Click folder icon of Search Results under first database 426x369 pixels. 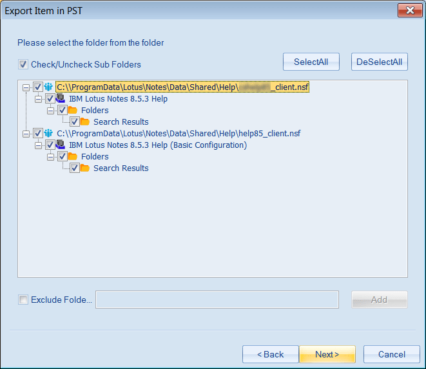pyautogui.click(x=85, y=122)
